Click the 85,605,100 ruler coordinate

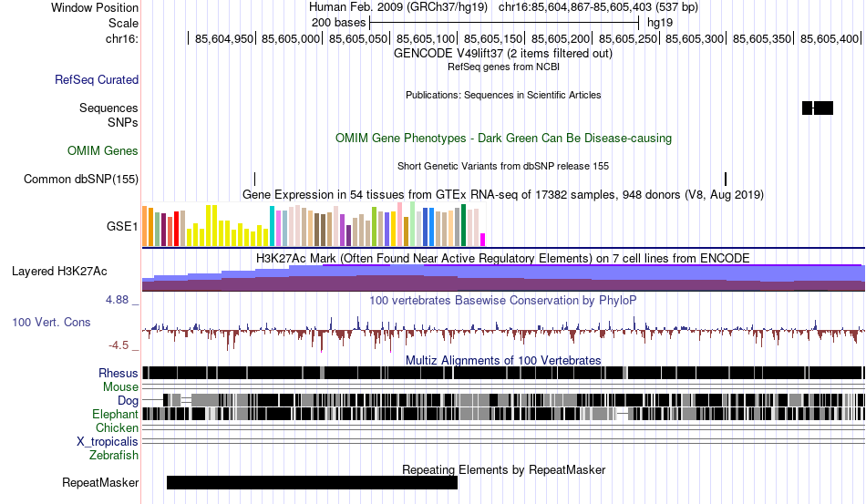point(426,38)
